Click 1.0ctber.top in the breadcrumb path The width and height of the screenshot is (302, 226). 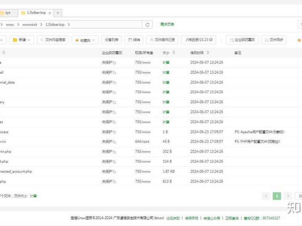point(55,24)
